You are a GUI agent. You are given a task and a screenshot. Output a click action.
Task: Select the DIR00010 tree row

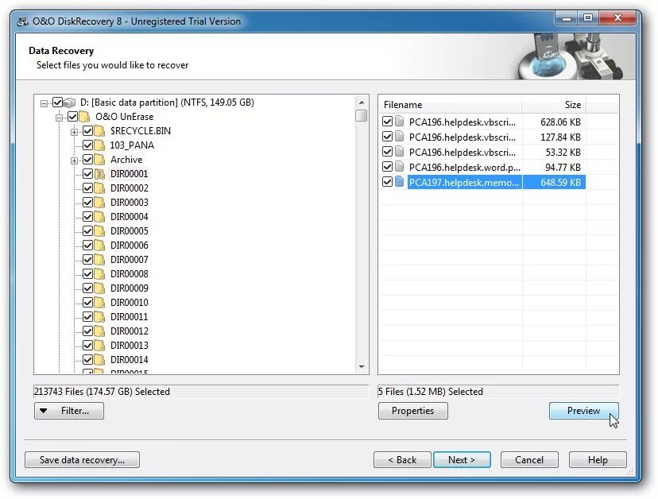tap(130, 302)
